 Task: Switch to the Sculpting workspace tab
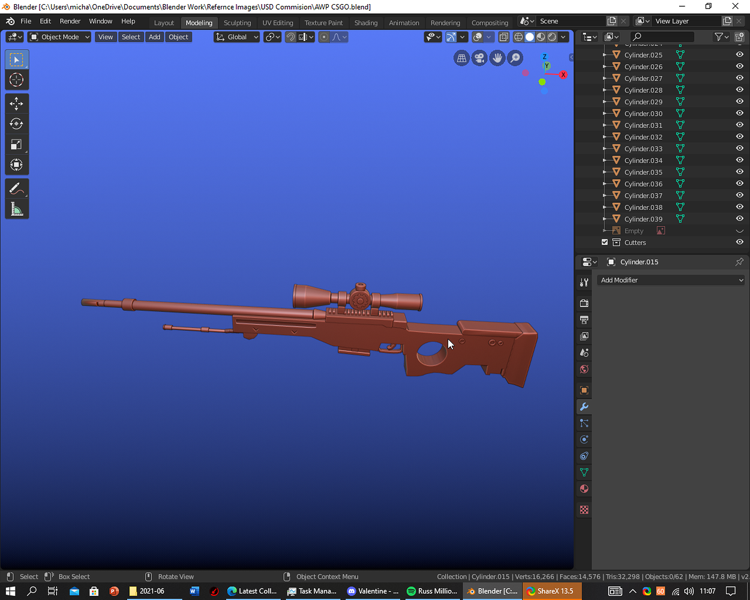pyautogui.click(x=237, y=22)
